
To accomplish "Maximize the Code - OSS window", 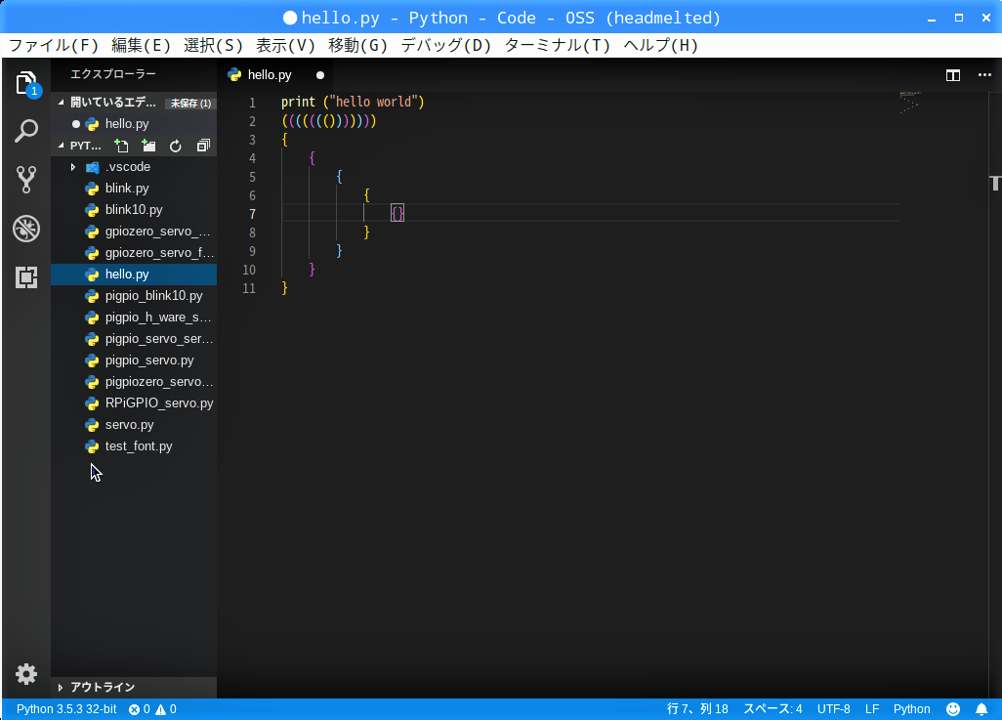I will [959, 18].
